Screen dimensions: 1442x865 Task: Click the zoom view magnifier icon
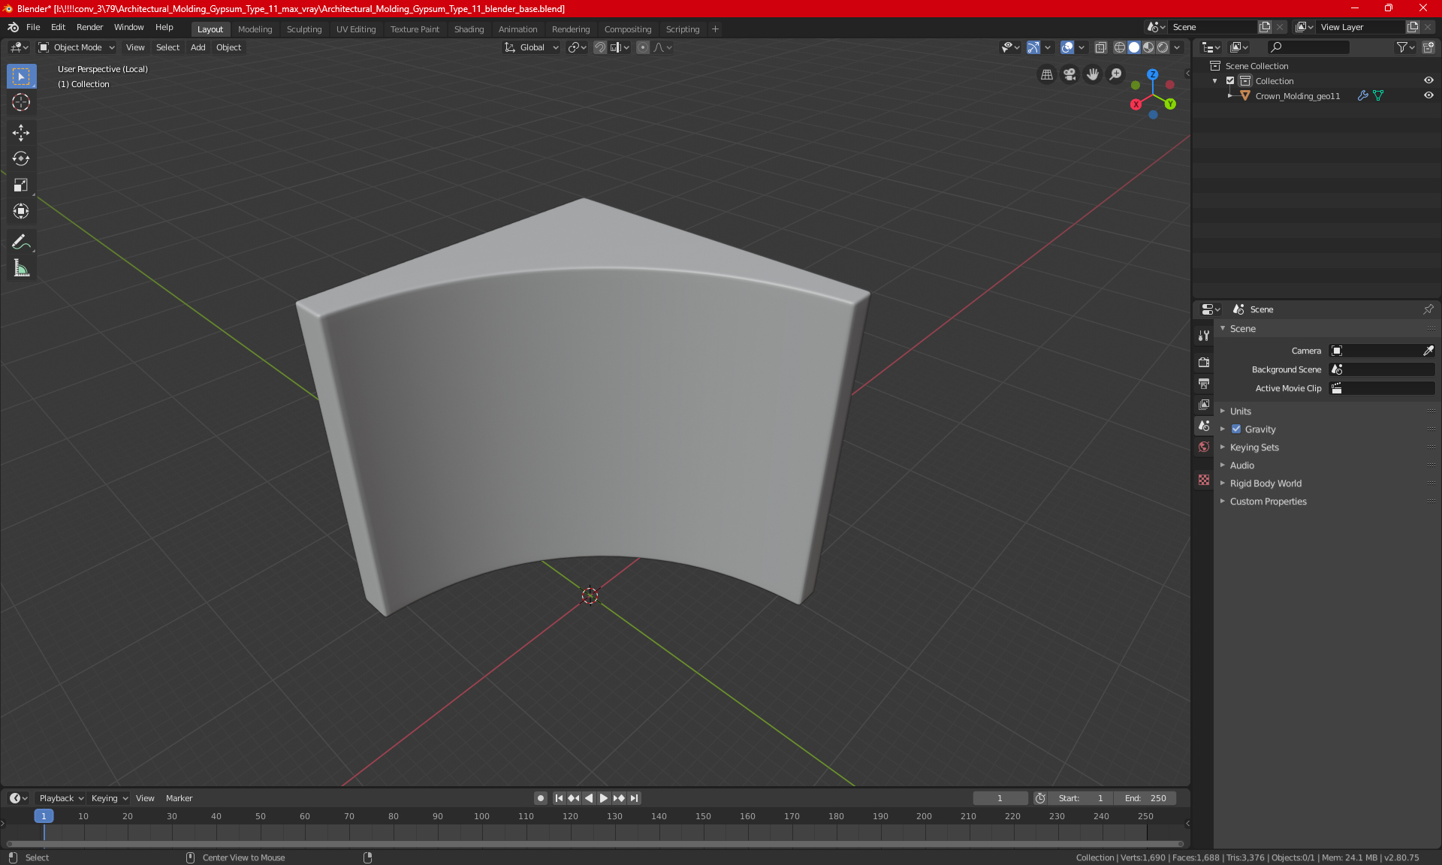[1116, 74]
